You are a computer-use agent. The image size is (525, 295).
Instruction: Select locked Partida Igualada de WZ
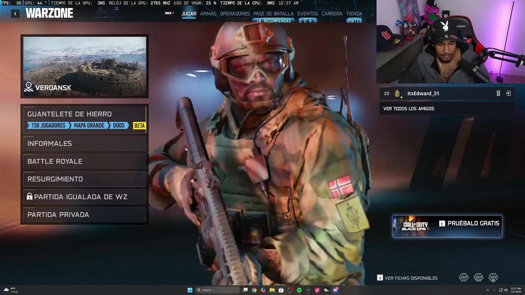pyautogui.click(x=84, y=197)
